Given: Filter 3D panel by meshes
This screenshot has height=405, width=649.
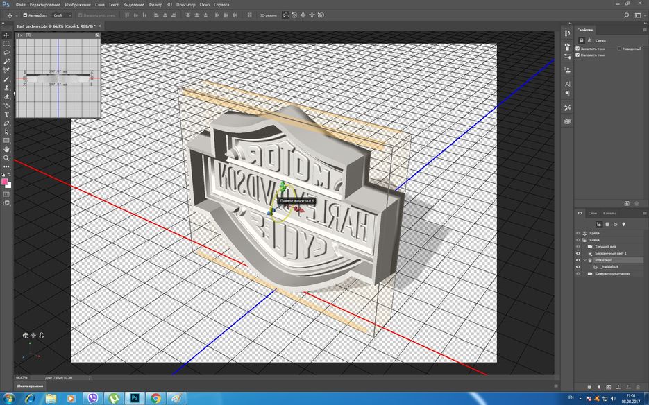Looking at the screenshot, I should point(607,224).
